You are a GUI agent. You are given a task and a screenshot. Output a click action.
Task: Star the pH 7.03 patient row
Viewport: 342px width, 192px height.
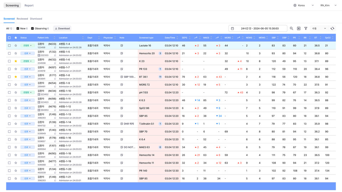(16, 92)
